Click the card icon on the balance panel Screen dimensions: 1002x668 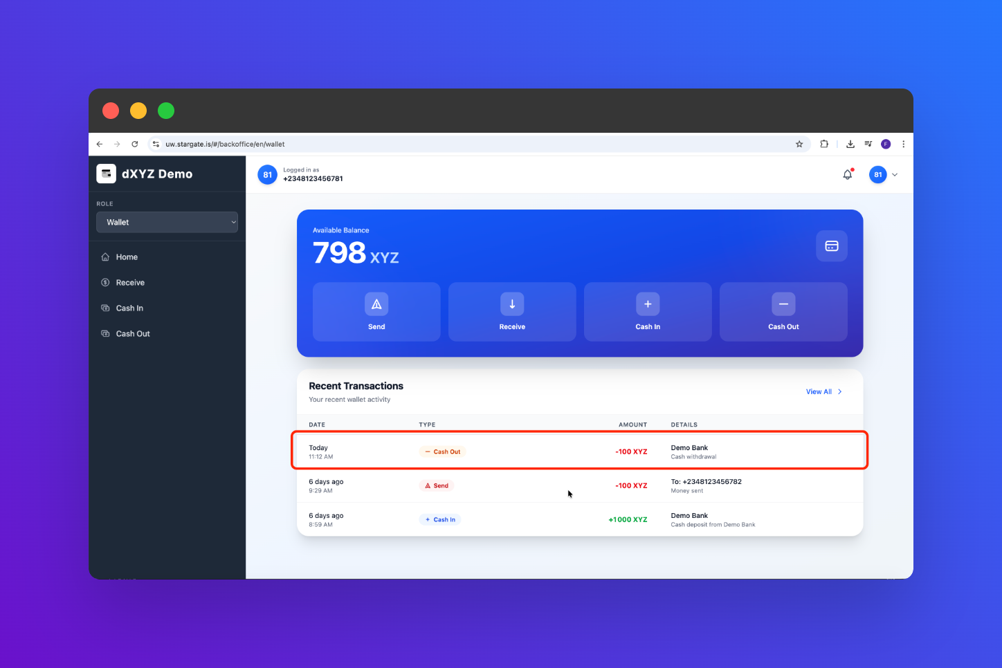831,245
